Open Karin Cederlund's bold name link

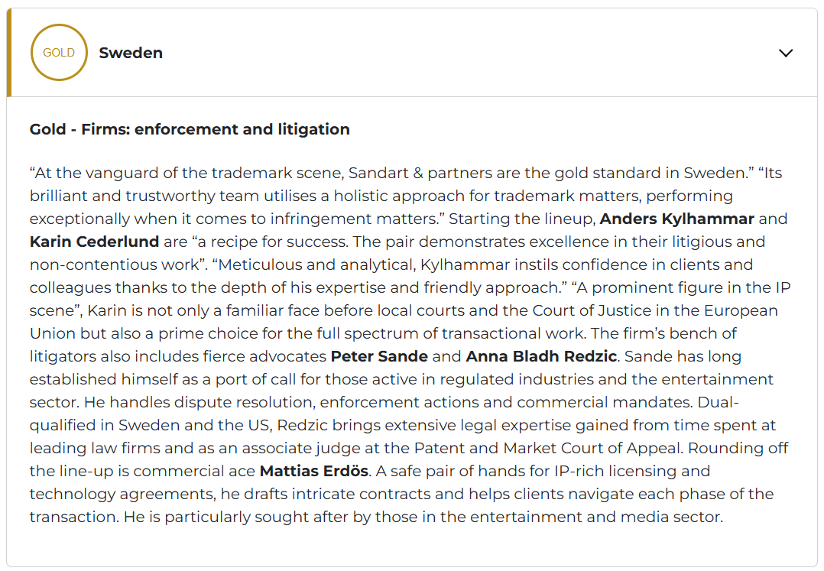pos(94,242)
